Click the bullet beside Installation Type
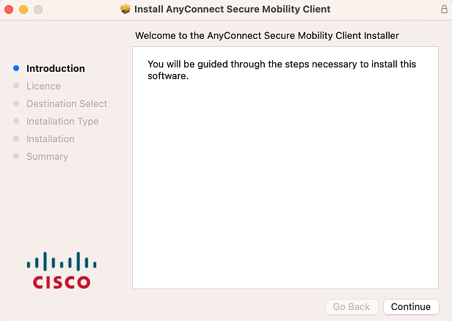The width and height of the screenshot is (452, 321). click(x=16, y=121)
